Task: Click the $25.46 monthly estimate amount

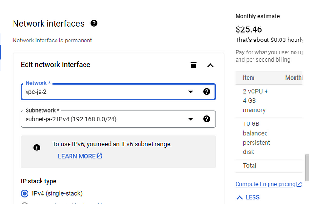Action: [249, 29]
